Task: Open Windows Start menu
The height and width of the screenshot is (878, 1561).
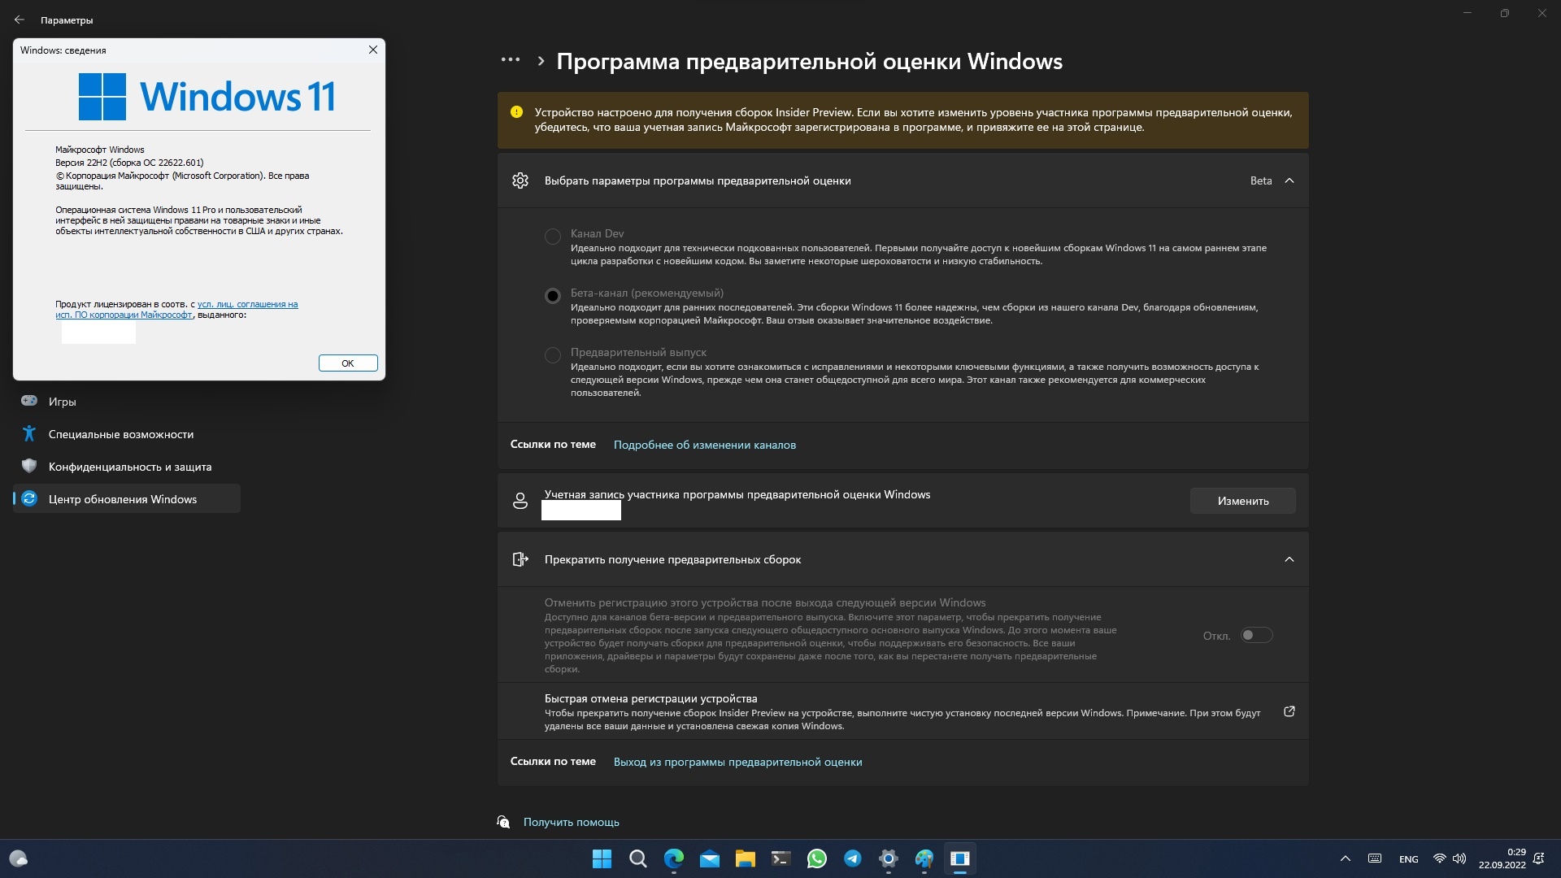Action: pyautogui.click(x=602, y=858)
